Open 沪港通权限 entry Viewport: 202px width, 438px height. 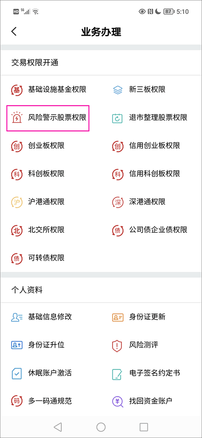click(x=38, y=202)
